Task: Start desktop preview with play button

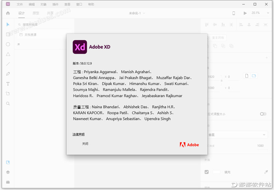Action: pyautogui.click(x=245, y=13)
